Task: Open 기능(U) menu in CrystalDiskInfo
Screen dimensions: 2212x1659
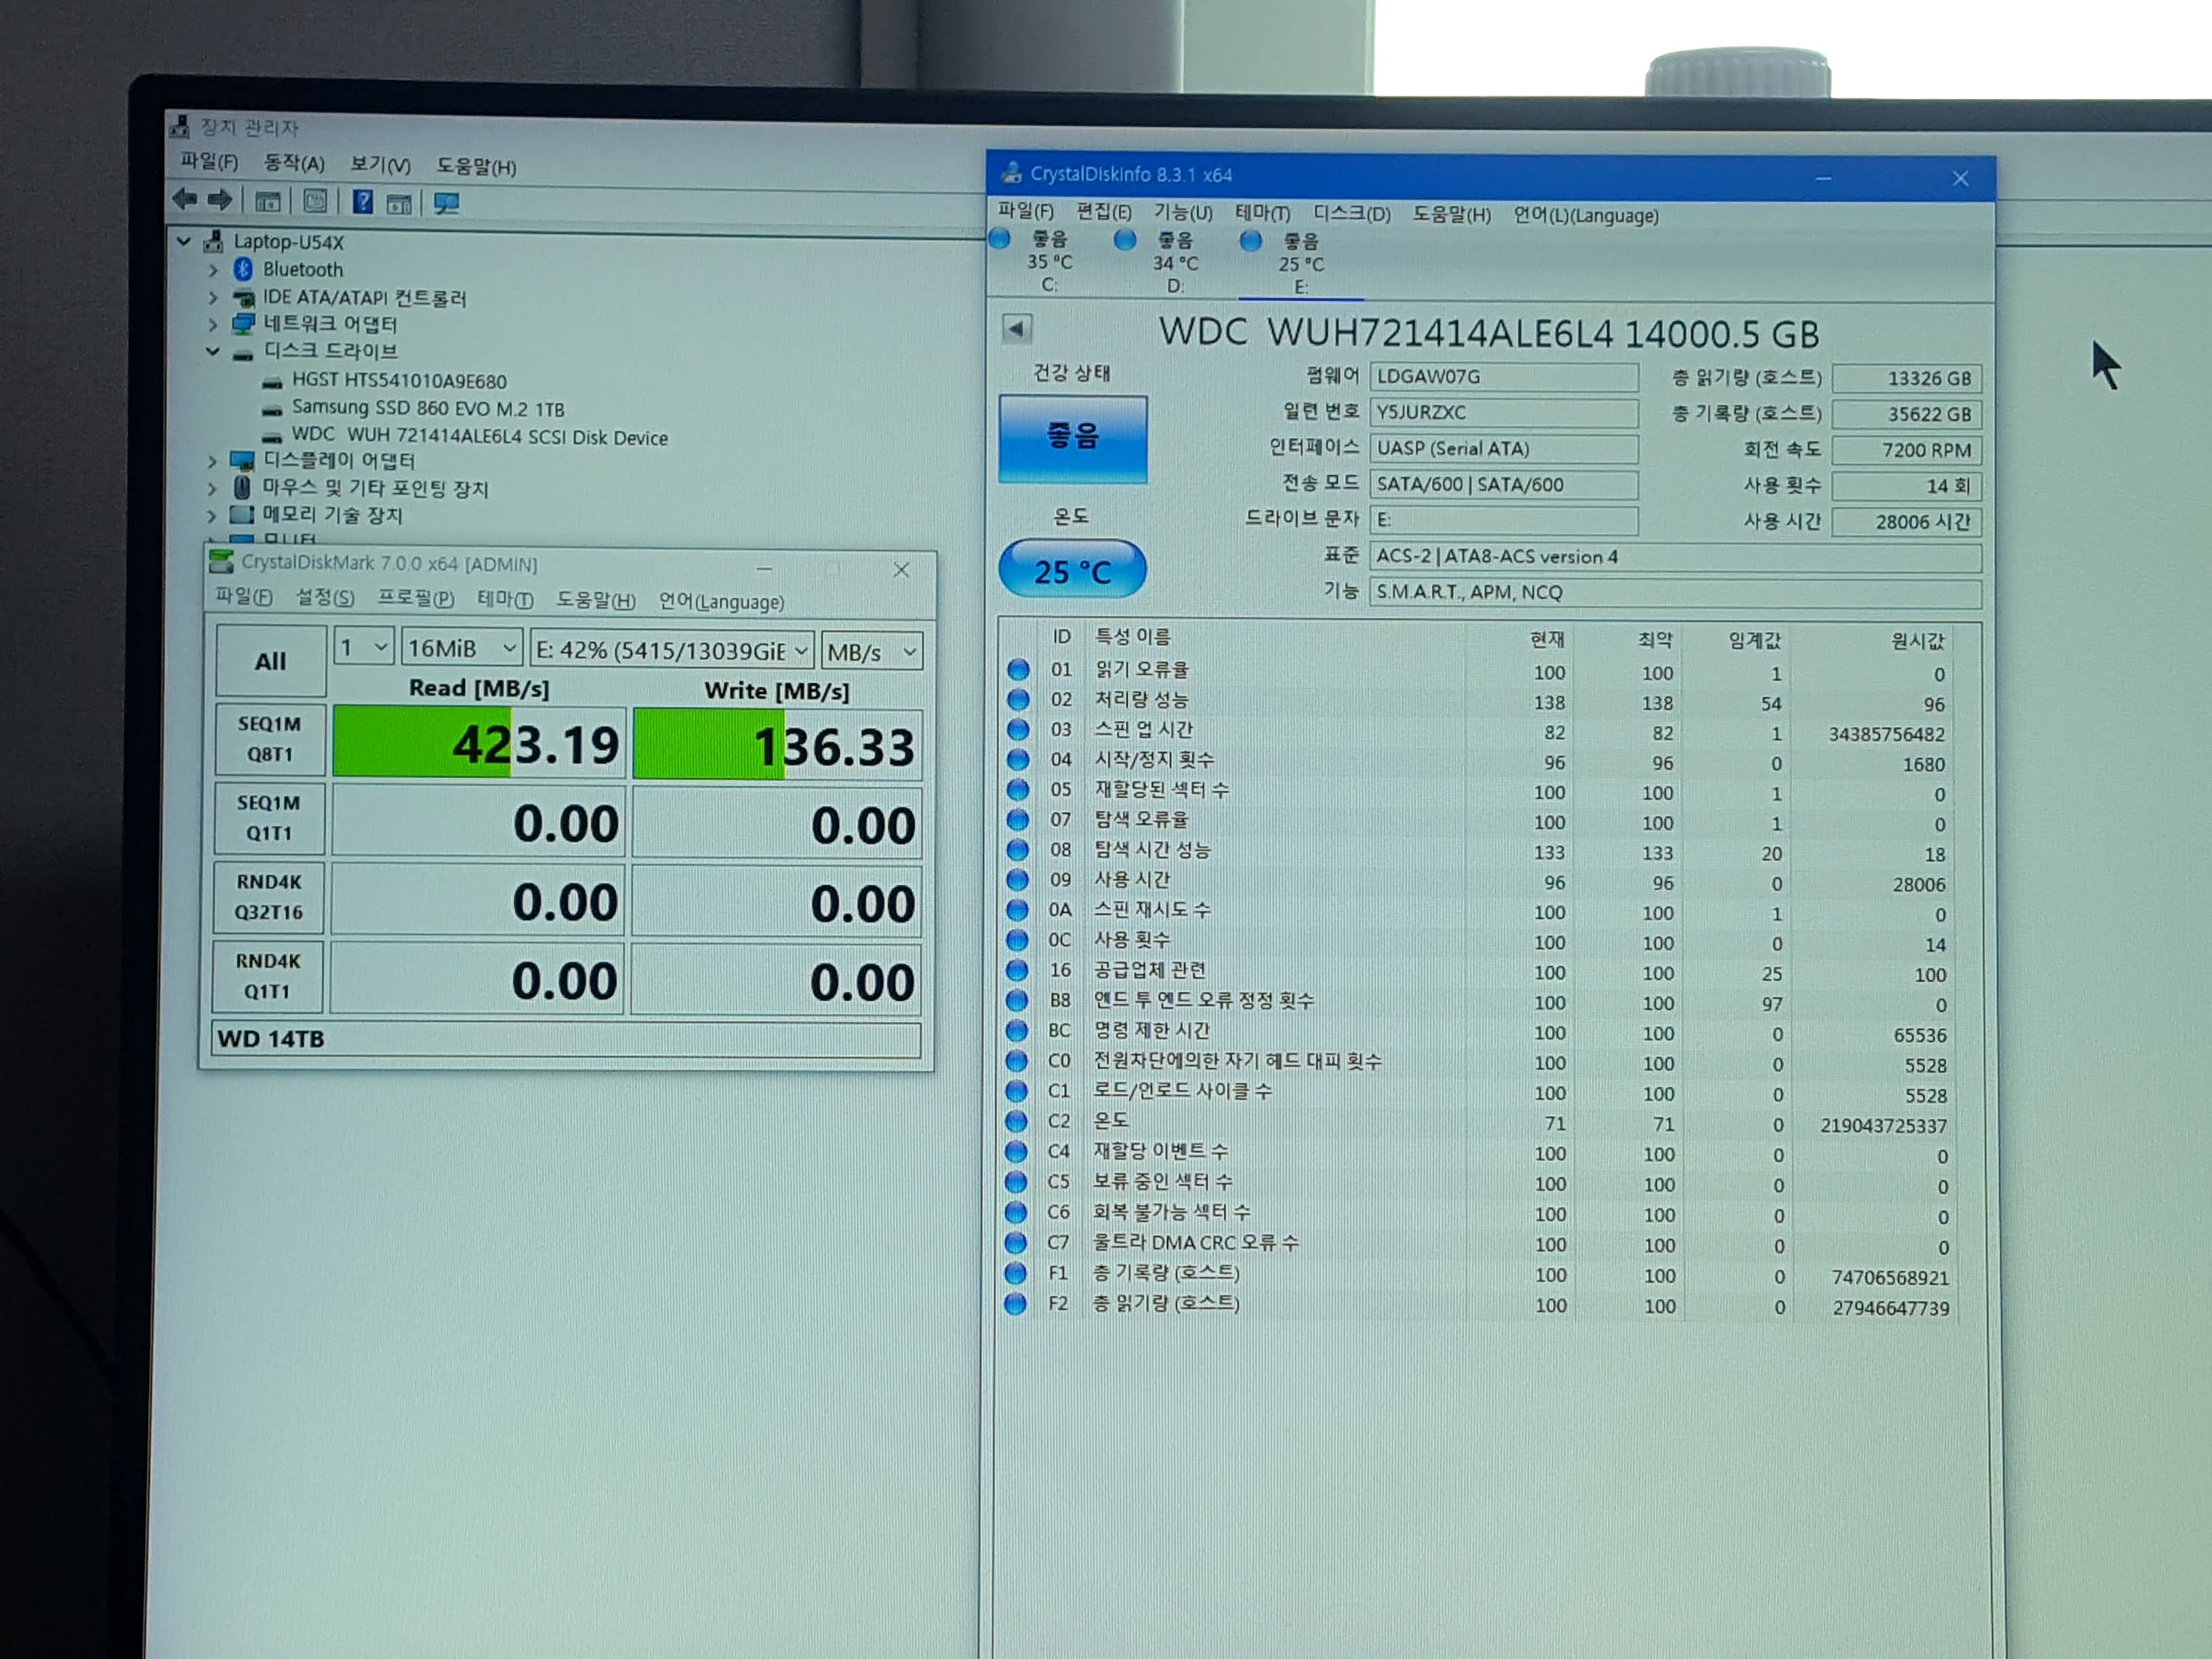Action: [x=1183, y=213]
